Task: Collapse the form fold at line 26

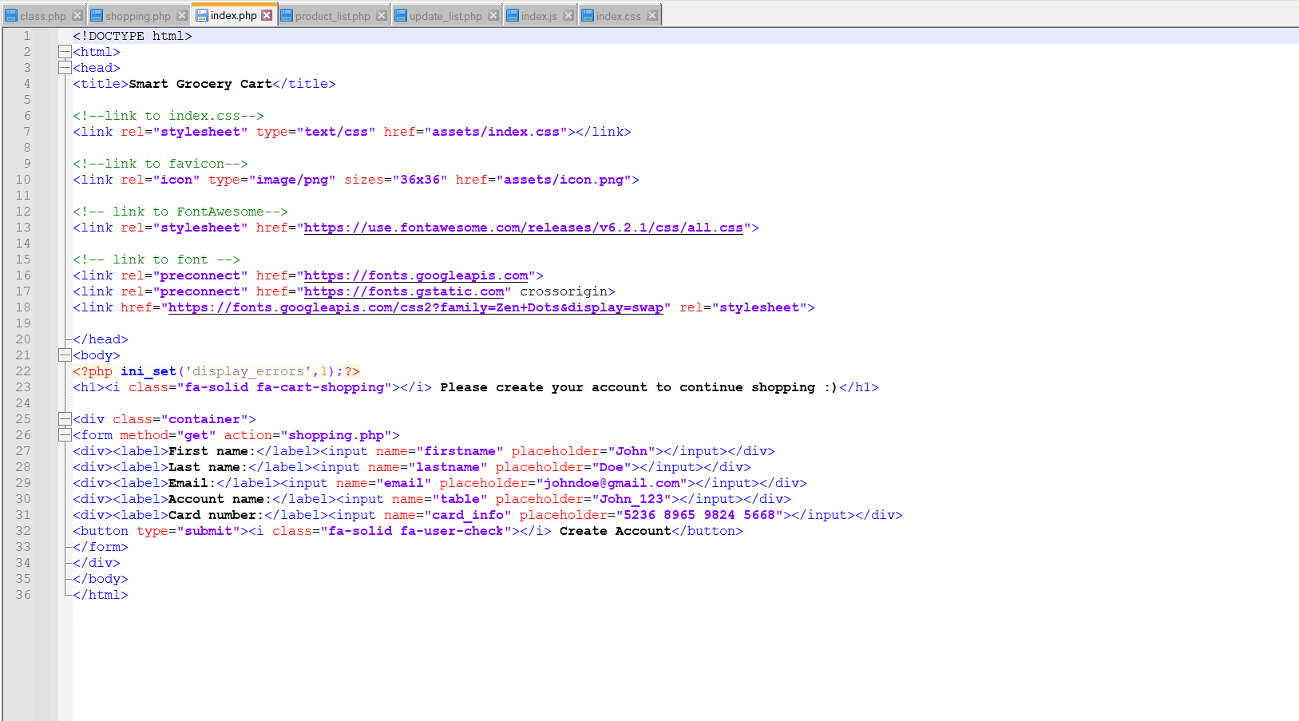Action: click(65, 434)
